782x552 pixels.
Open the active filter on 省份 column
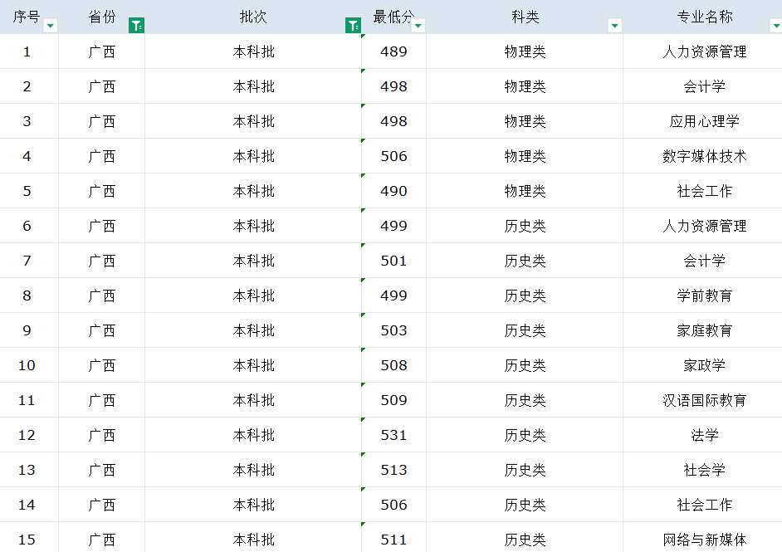pyautogui.click(x=137, y=26)
